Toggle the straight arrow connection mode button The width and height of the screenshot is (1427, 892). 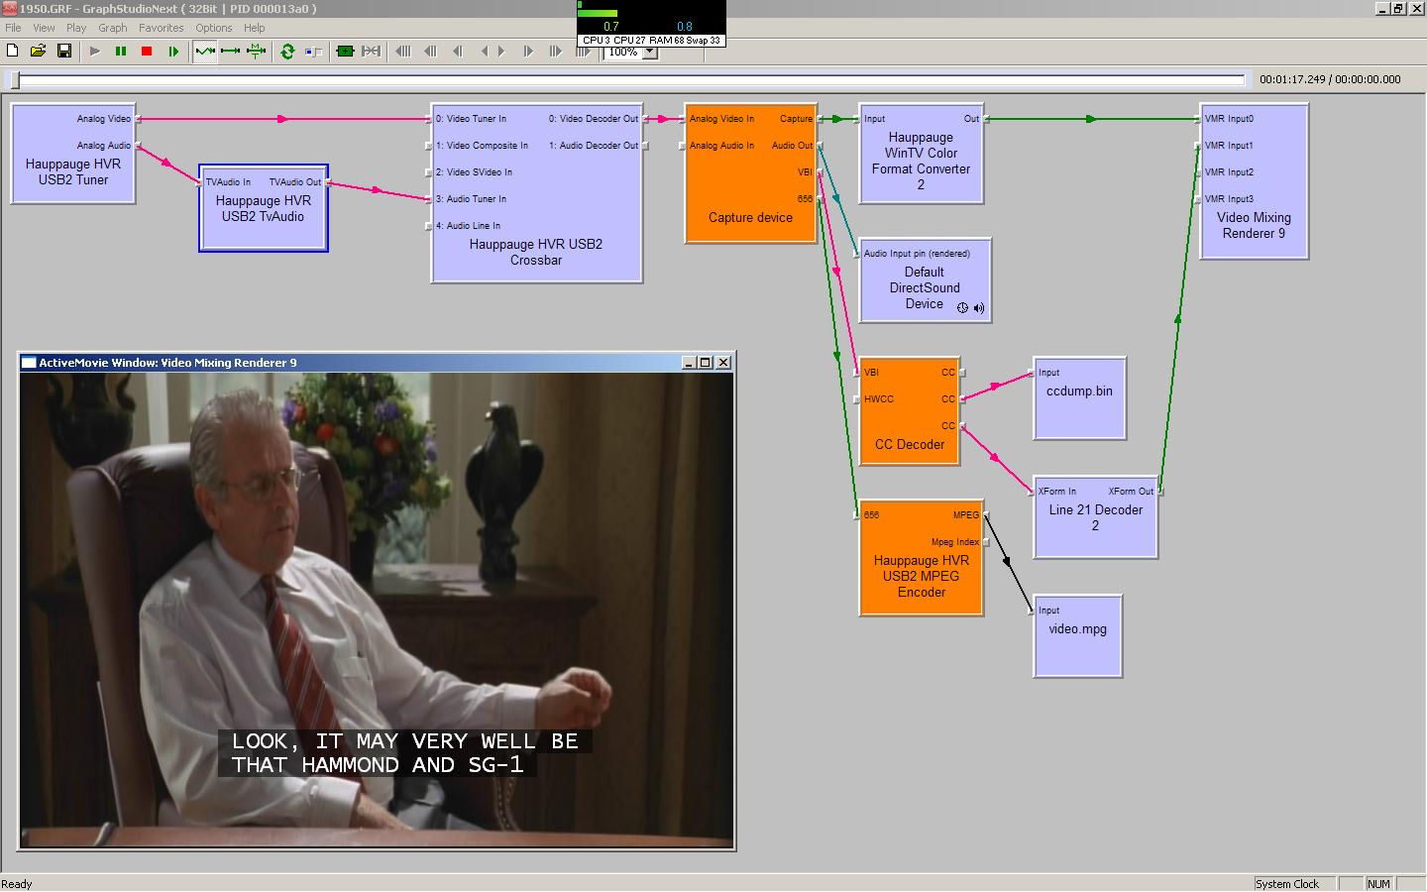(x=231, y=51)
